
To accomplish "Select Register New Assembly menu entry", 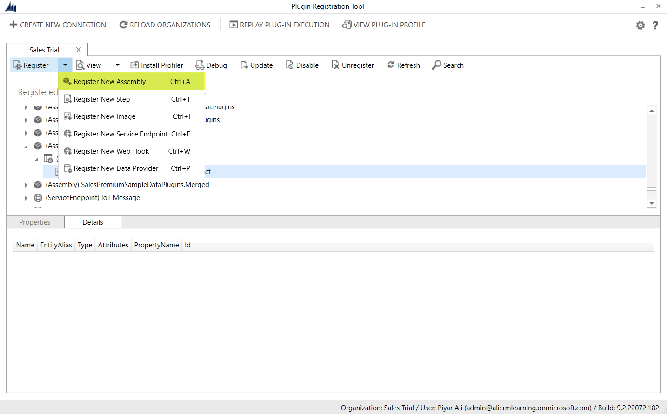I will (132, 81).
